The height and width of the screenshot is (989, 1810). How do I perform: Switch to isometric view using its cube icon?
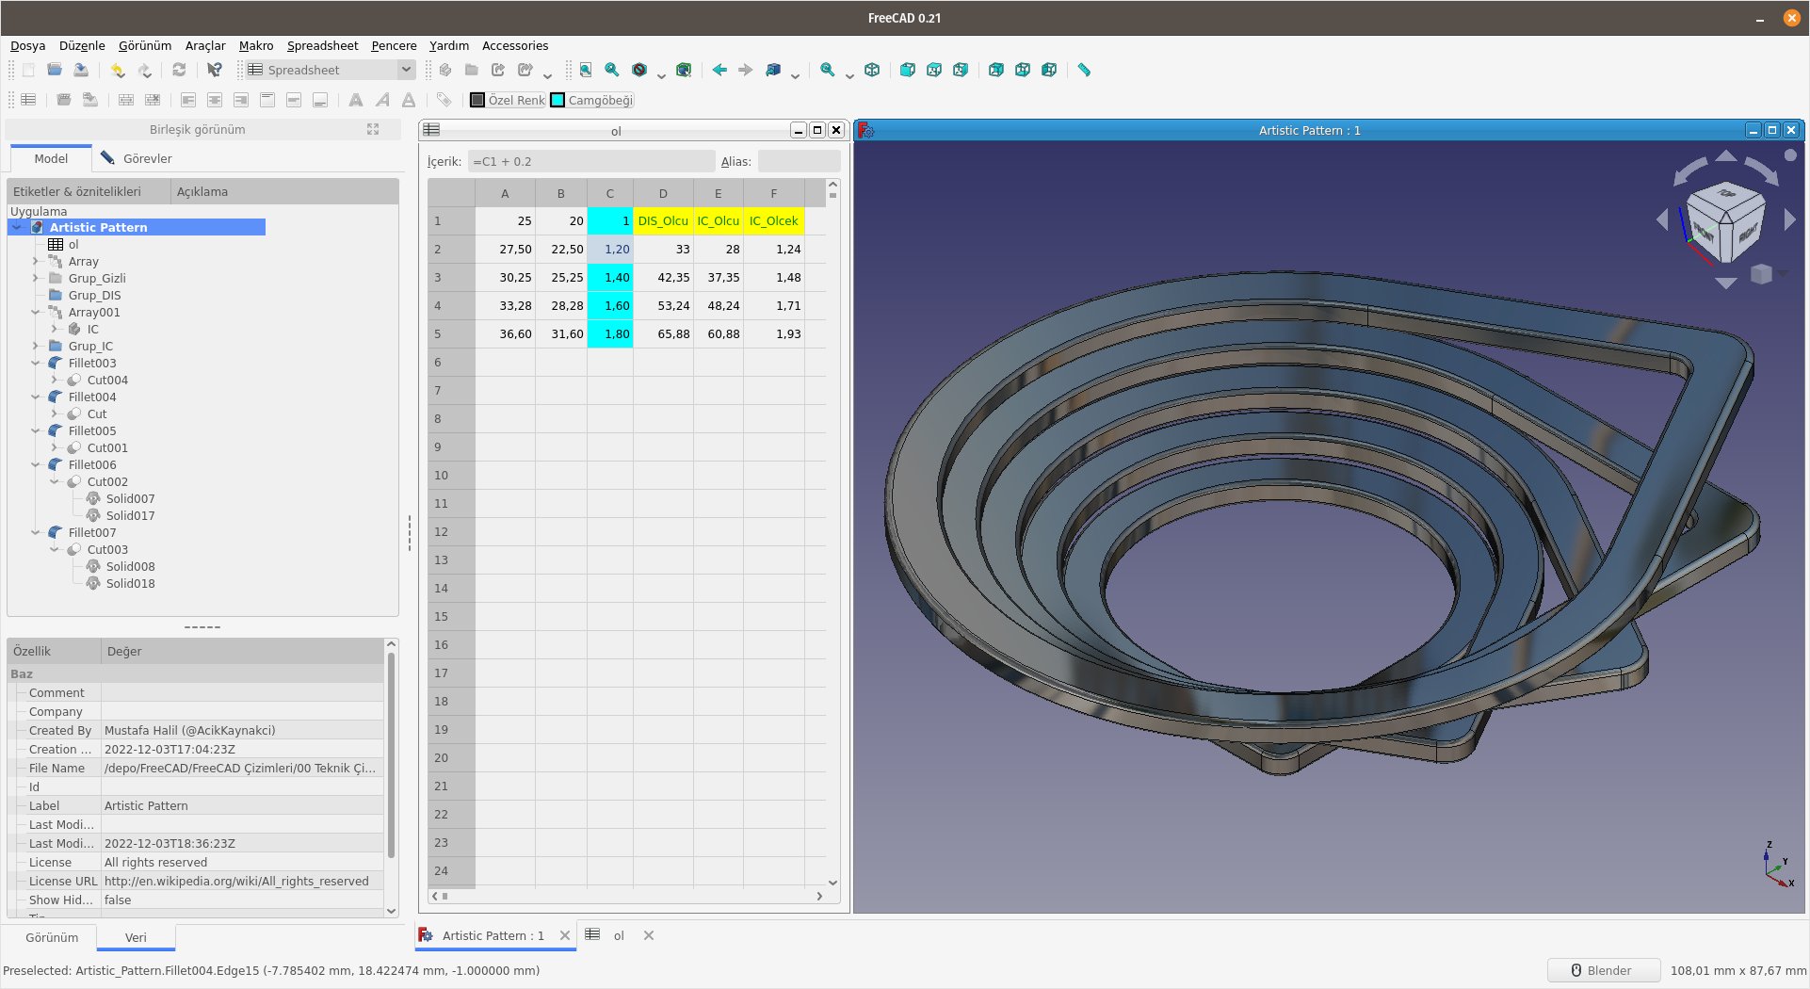871,70
